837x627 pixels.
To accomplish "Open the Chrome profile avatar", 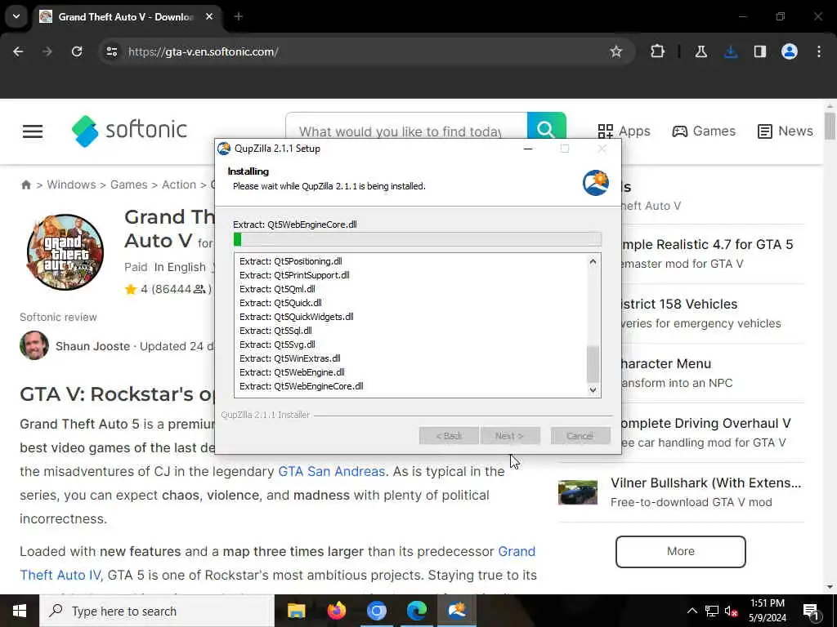I will point(790,51).
